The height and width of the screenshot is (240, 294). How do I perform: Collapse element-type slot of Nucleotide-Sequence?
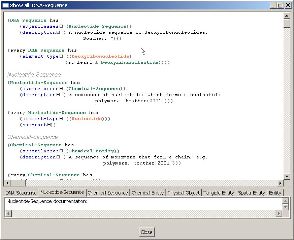click(61, 119)
